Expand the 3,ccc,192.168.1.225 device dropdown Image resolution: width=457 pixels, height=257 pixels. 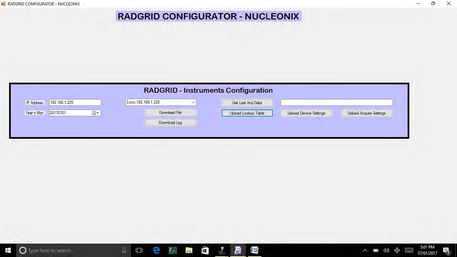tap(193, 102)
